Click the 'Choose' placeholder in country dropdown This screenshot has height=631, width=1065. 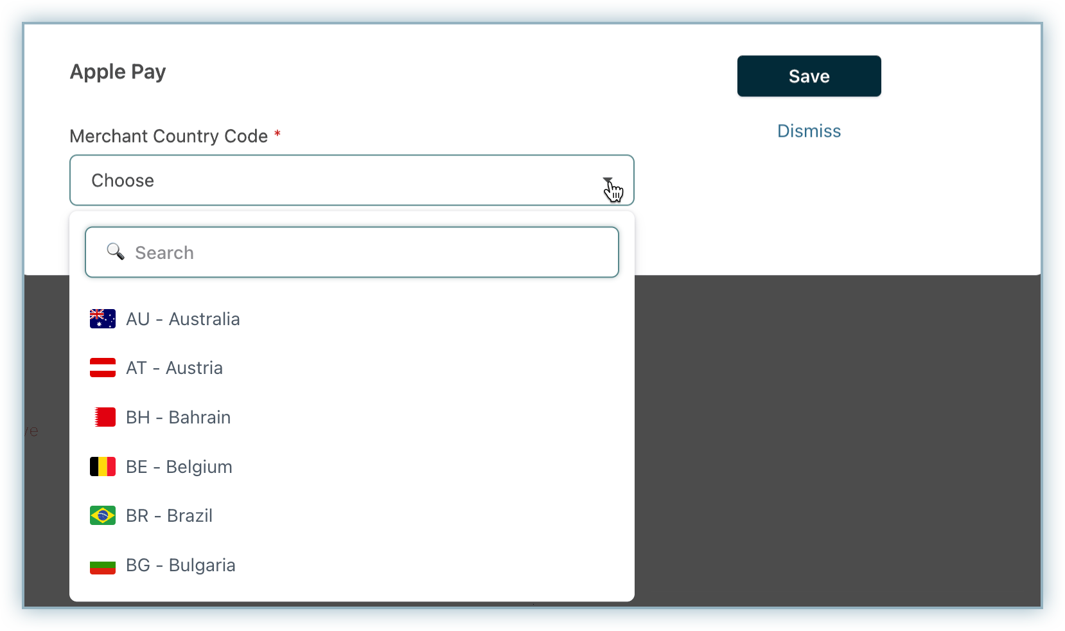tap(123, 181)
